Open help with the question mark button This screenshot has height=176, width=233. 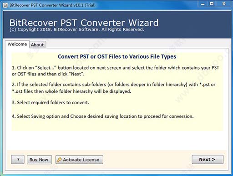point(18,160)
